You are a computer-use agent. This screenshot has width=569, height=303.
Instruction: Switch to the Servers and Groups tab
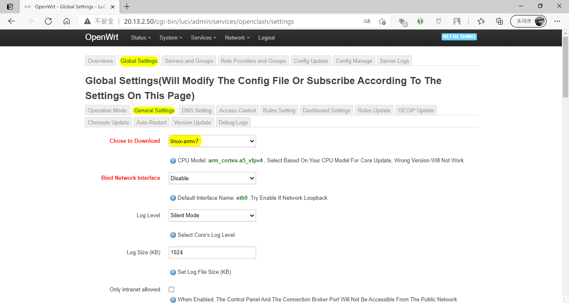189,61
